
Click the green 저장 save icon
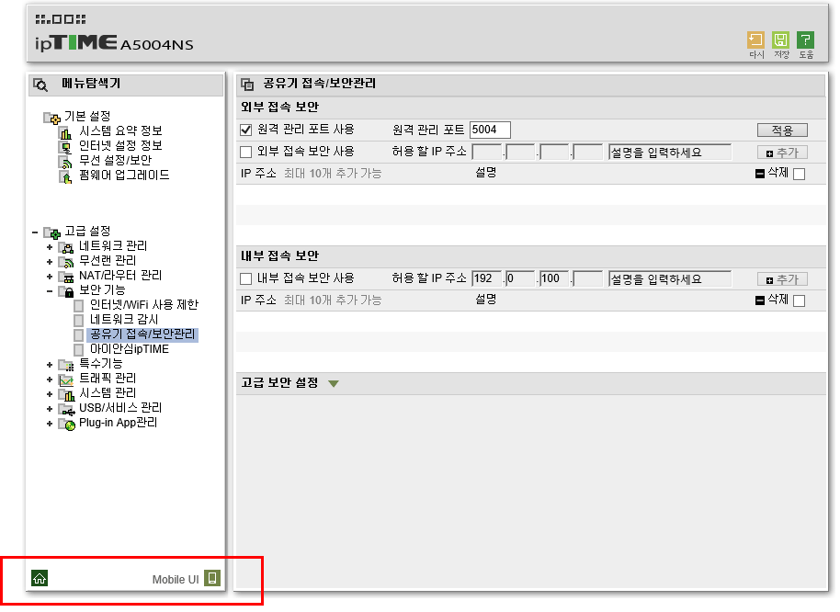780,40
